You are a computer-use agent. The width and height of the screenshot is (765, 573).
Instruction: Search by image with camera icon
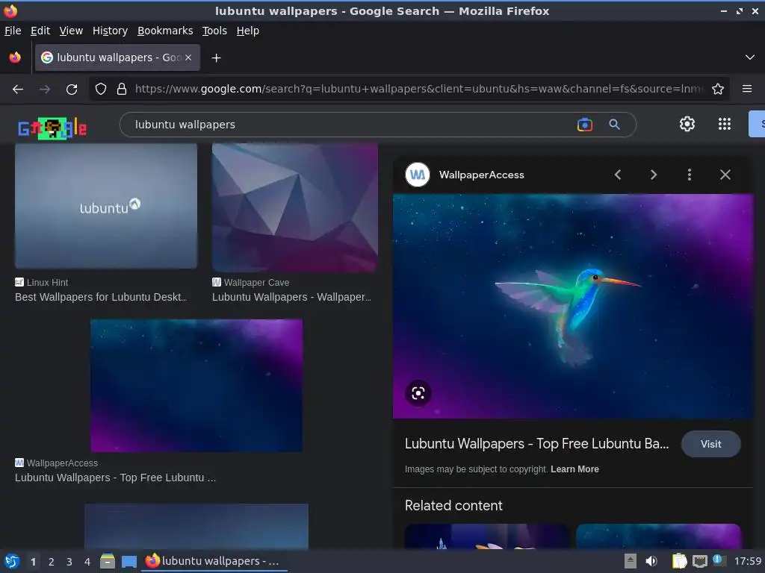584,125
